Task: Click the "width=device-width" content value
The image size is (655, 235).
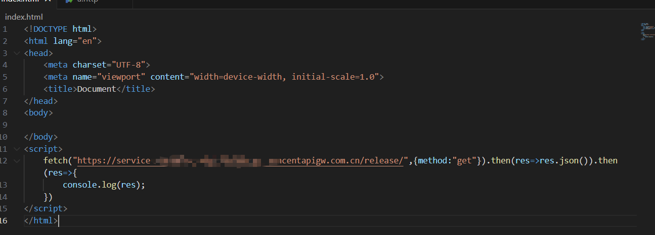Action: coord(238,77)
